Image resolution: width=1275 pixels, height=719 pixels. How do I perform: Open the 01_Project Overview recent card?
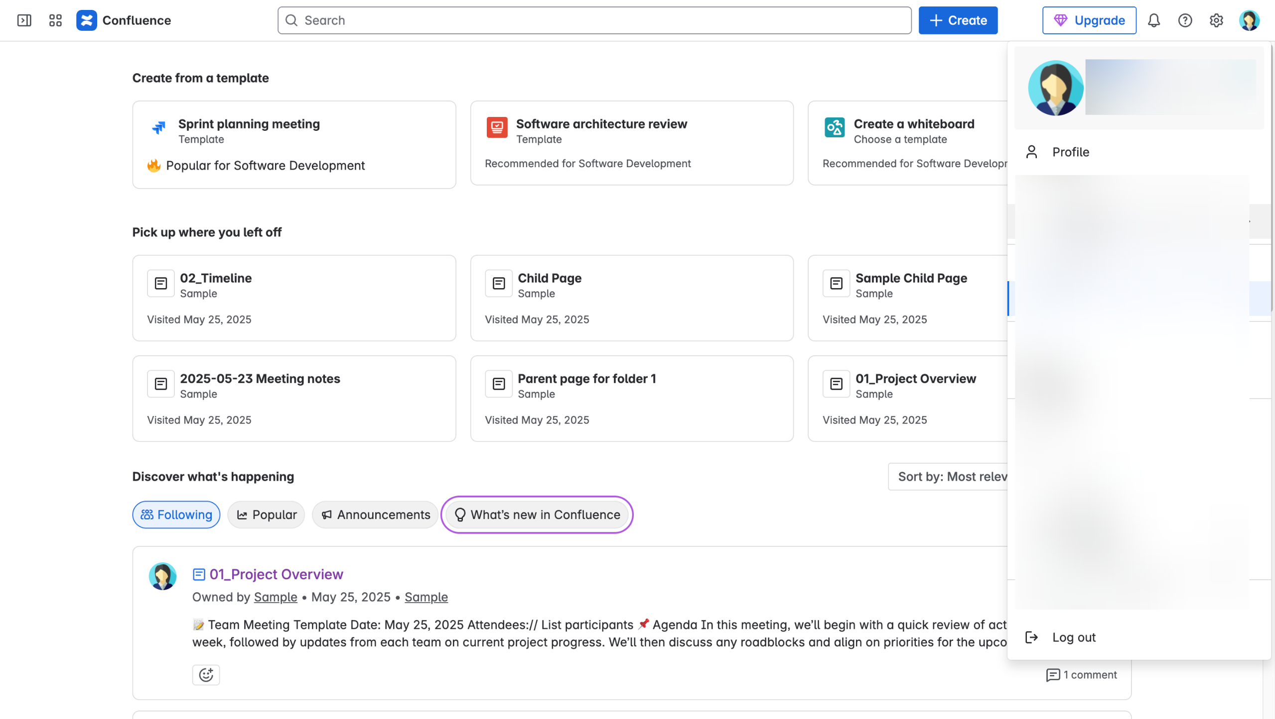click(x=908, y=399)
